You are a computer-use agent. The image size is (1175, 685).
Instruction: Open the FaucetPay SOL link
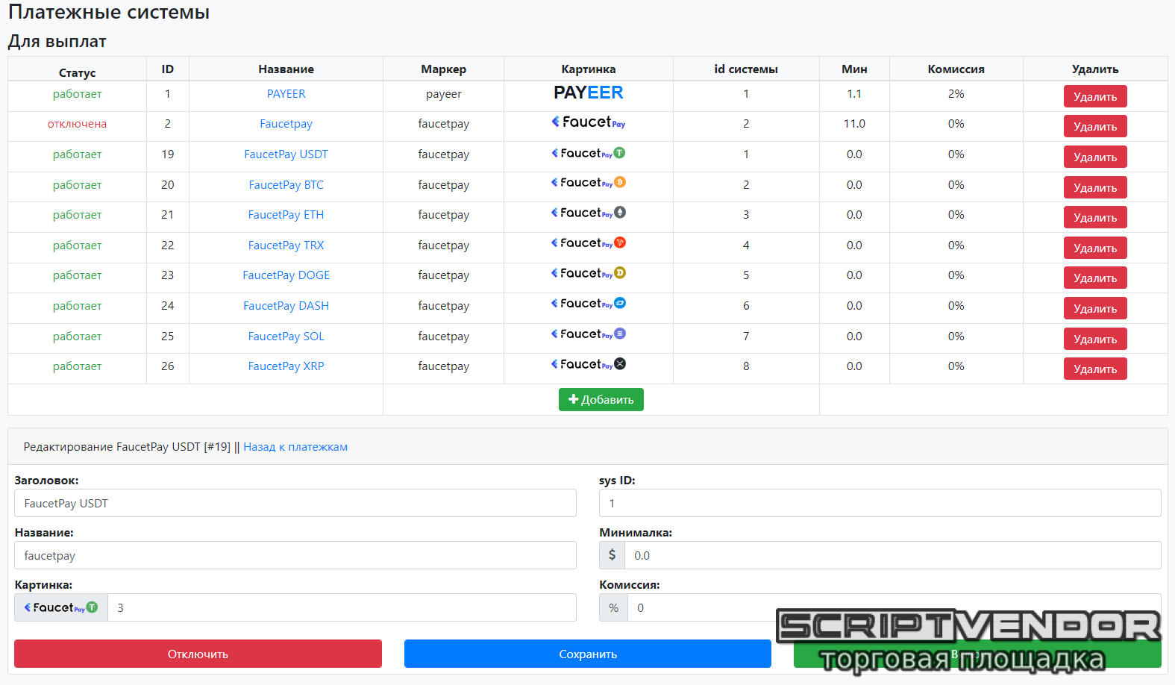click(x=286, y=337)
